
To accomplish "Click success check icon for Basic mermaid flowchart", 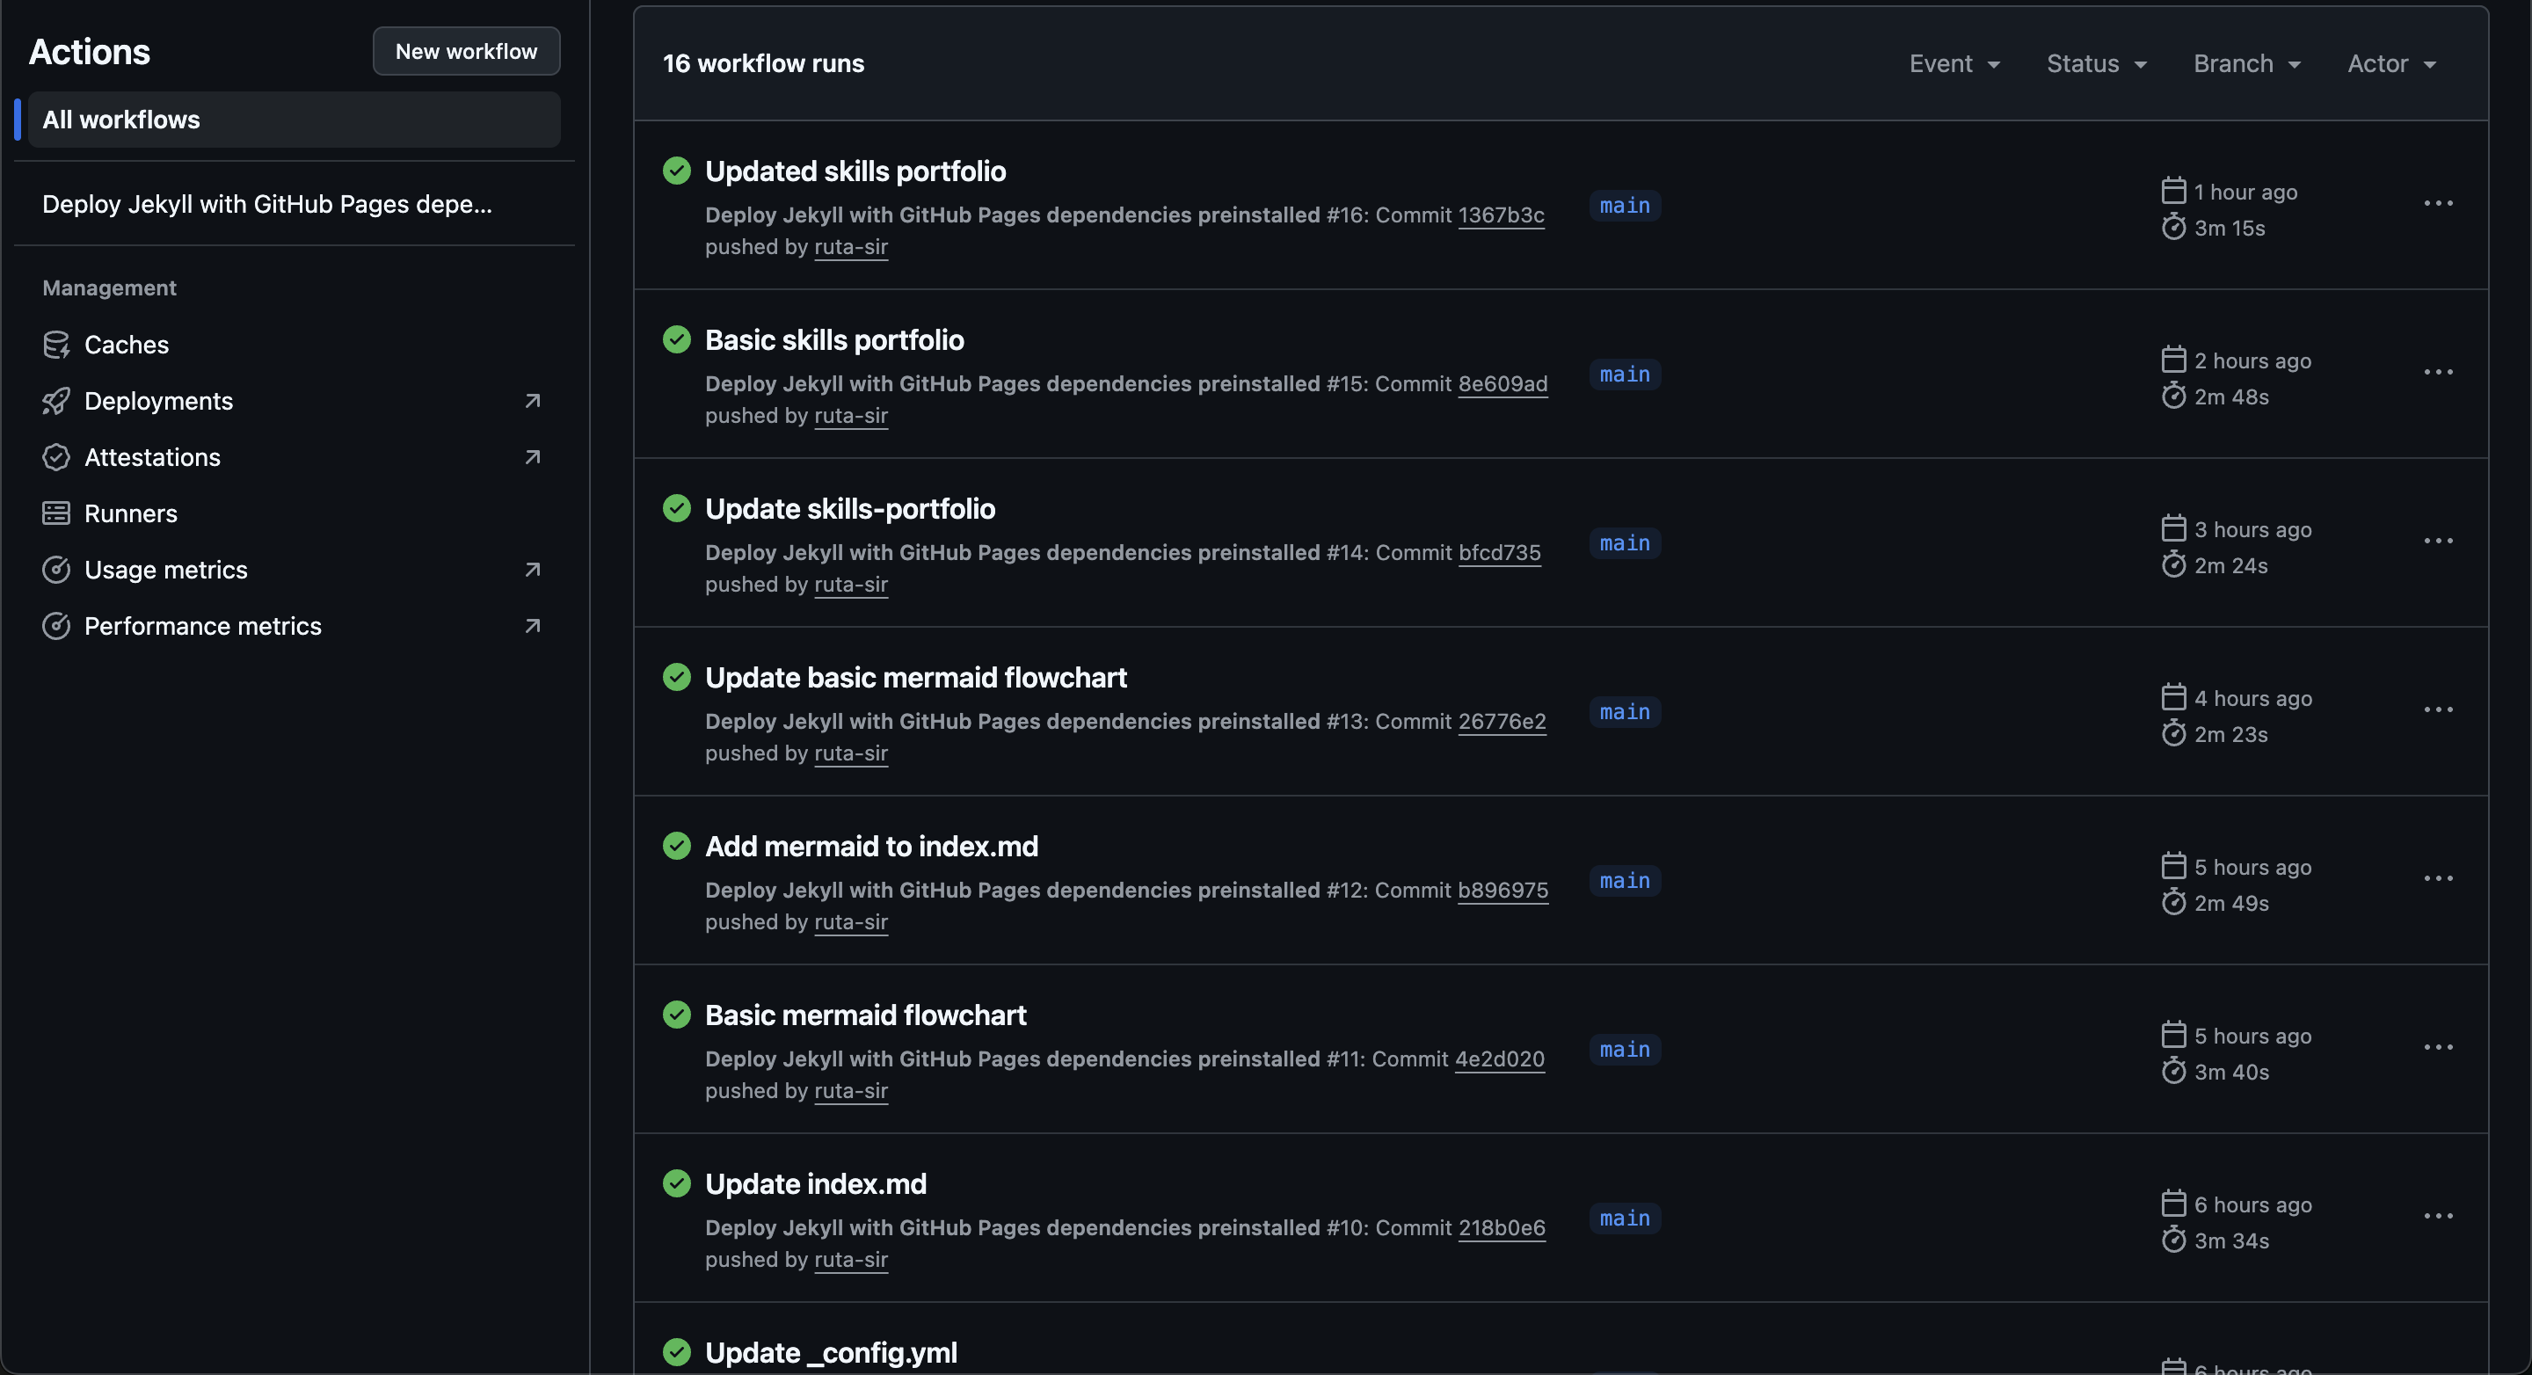I will point(676,1015).
